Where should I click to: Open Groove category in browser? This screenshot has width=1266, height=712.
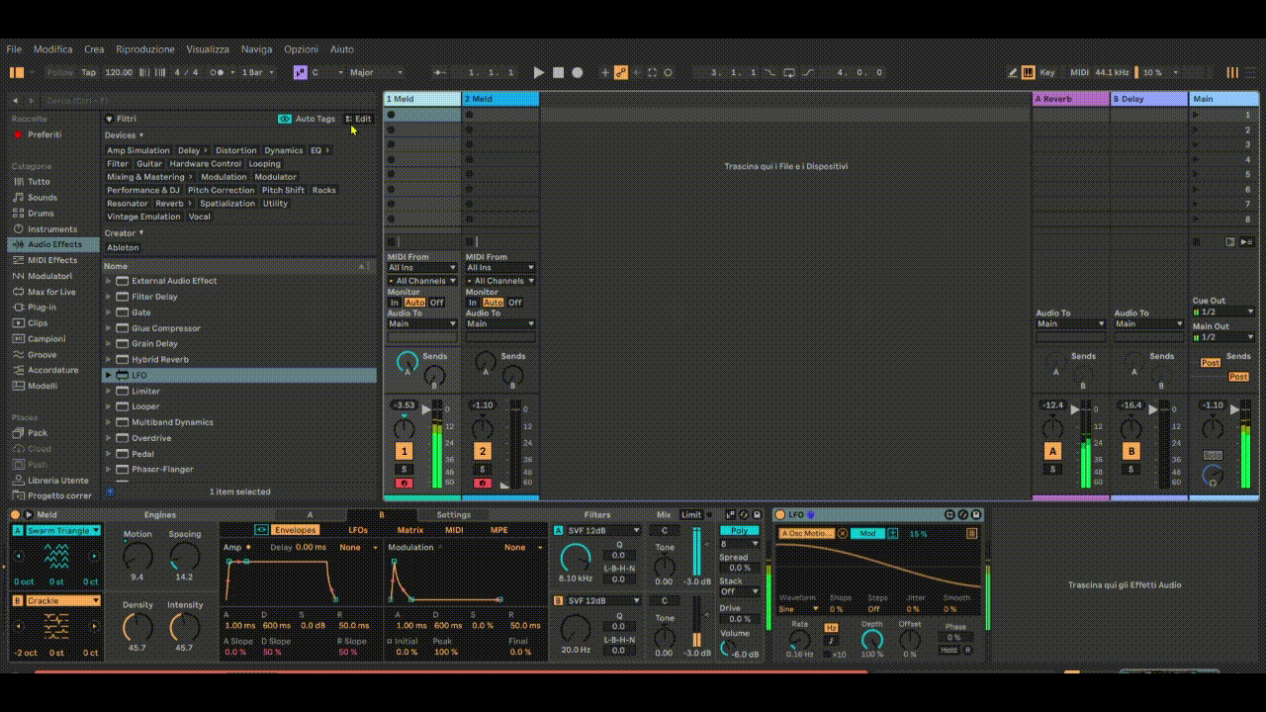point(42,354)
